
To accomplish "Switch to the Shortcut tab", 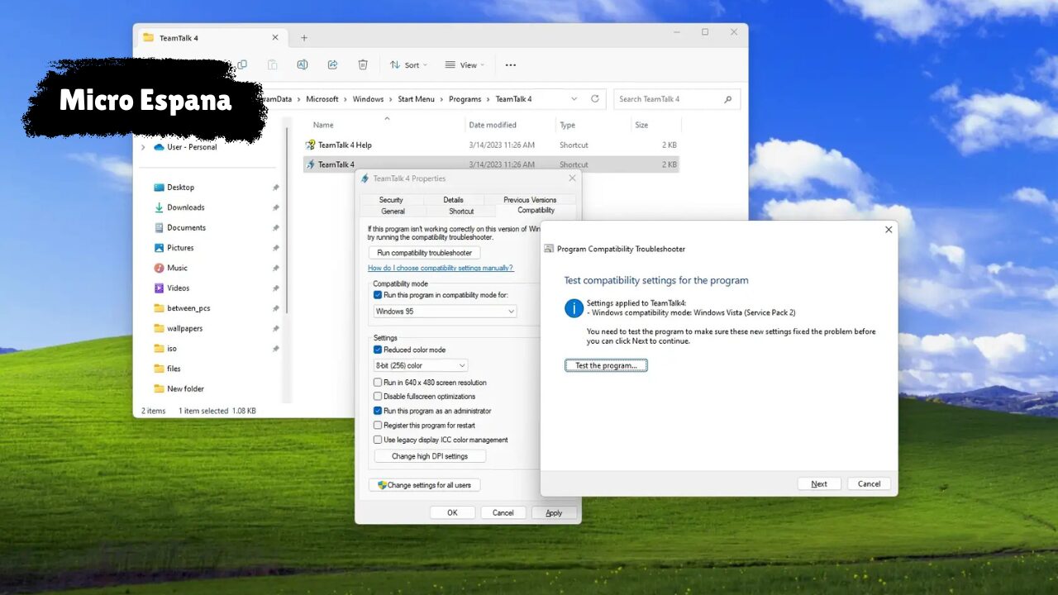I will (x=461, y=212).
